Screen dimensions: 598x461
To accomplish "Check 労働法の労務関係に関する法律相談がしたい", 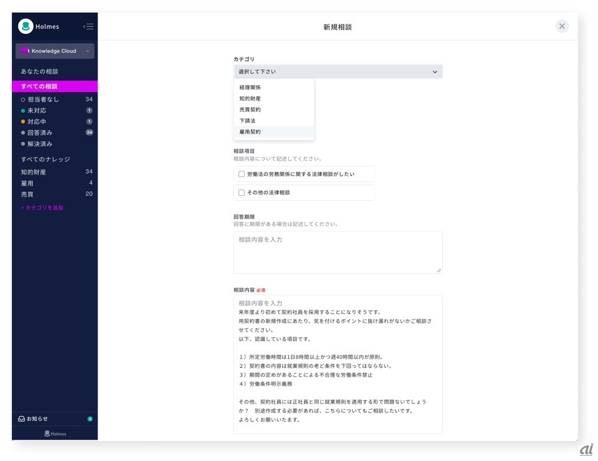I will coord(241,174).
